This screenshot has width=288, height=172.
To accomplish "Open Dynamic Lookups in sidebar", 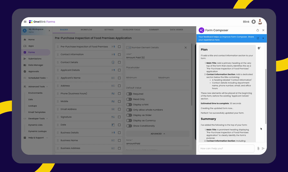I will pos(37,131).
